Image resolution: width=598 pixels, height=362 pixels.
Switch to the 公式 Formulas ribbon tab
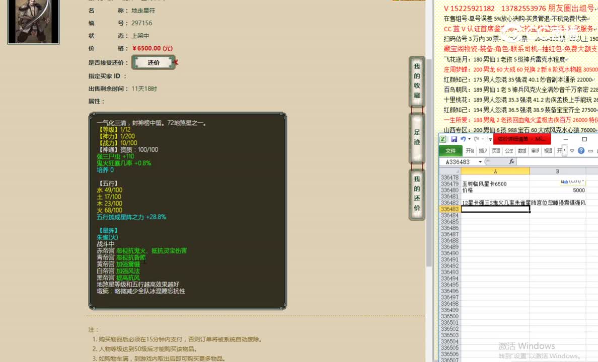click(x=509, y=150)
